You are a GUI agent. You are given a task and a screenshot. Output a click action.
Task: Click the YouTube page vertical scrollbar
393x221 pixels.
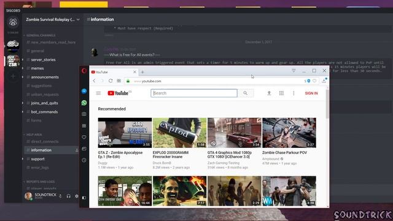[327, 104]
